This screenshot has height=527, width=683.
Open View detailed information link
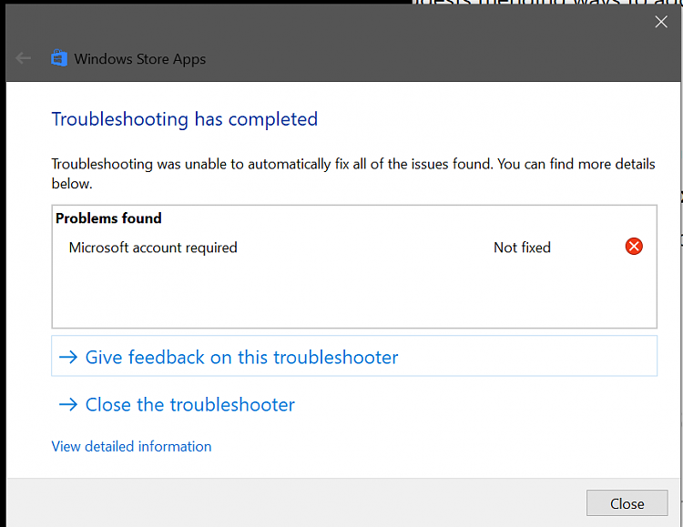(131, 446)
